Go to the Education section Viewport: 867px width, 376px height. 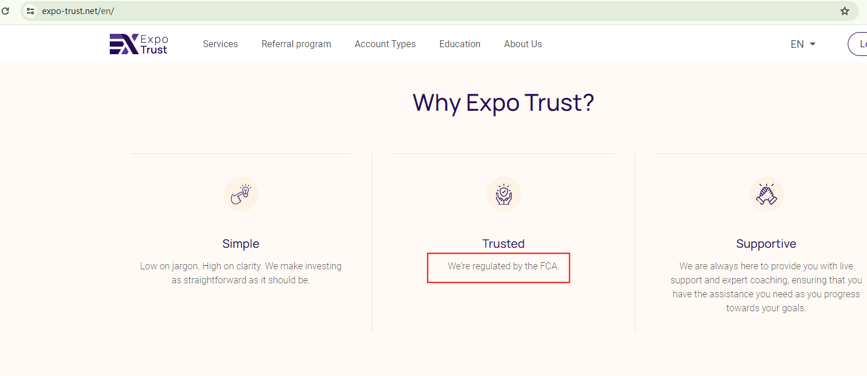click(x=460, y=44)
